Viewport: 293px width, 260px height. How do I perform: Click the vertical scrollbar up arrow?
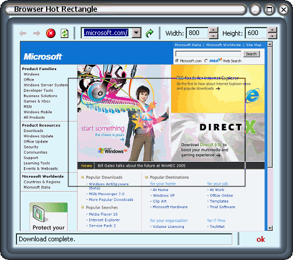pos(270,44)
